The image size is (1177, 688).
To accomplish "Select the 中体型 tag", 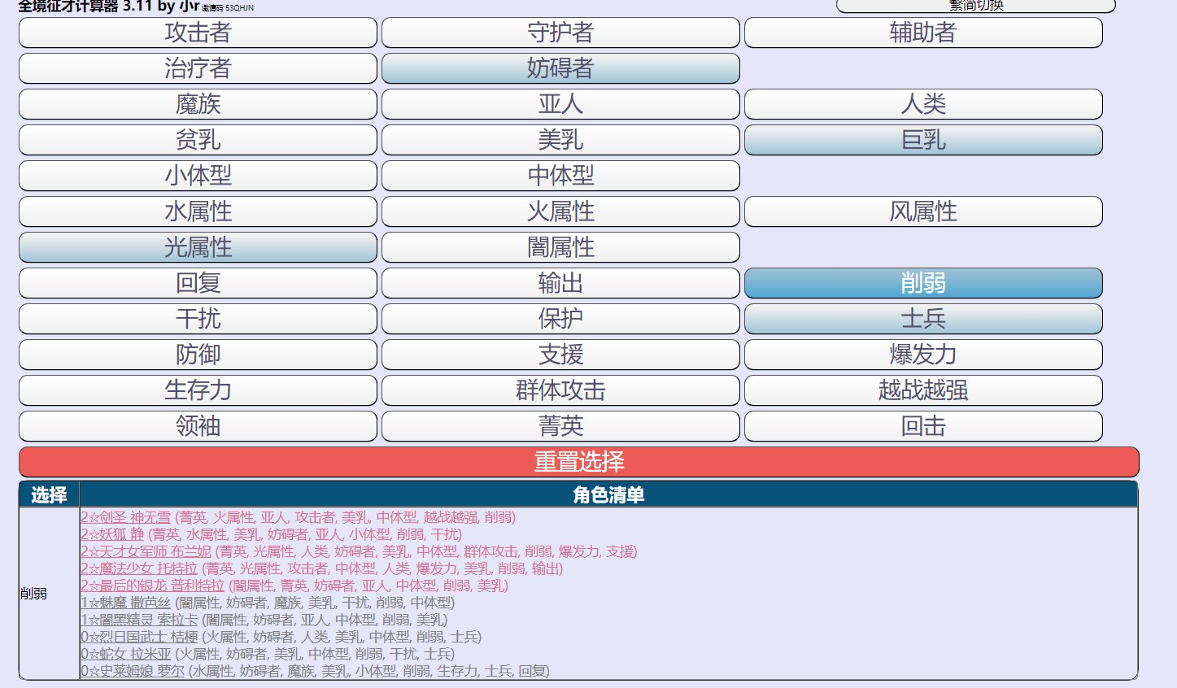I will (x=560, y=176).
